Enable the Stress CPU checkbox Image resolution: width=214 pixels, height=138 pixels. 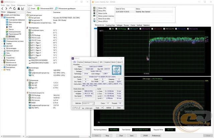[97, 8]
